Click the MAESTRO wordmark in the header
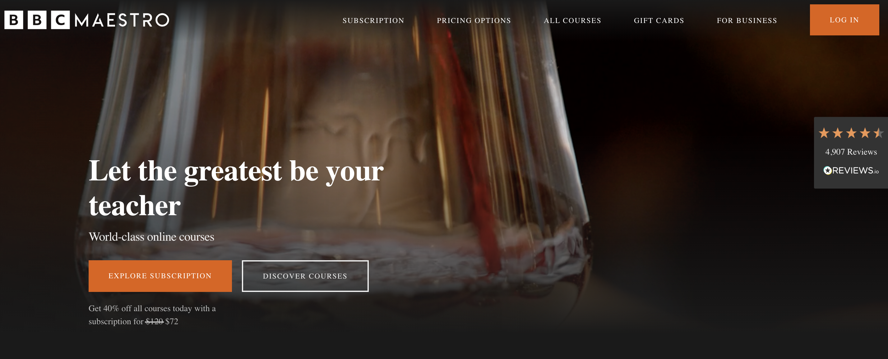This screenshot has width=888, height=359. coord(122,20)
